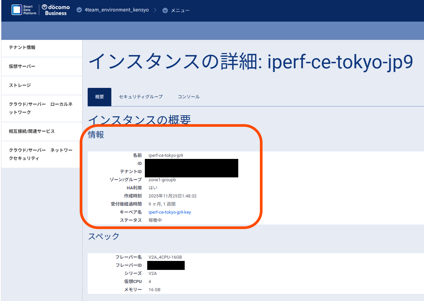Viewport: 424px width, 301px height.
Task: Open テナント情報 in the sidebar
Action: coord(42,47)
